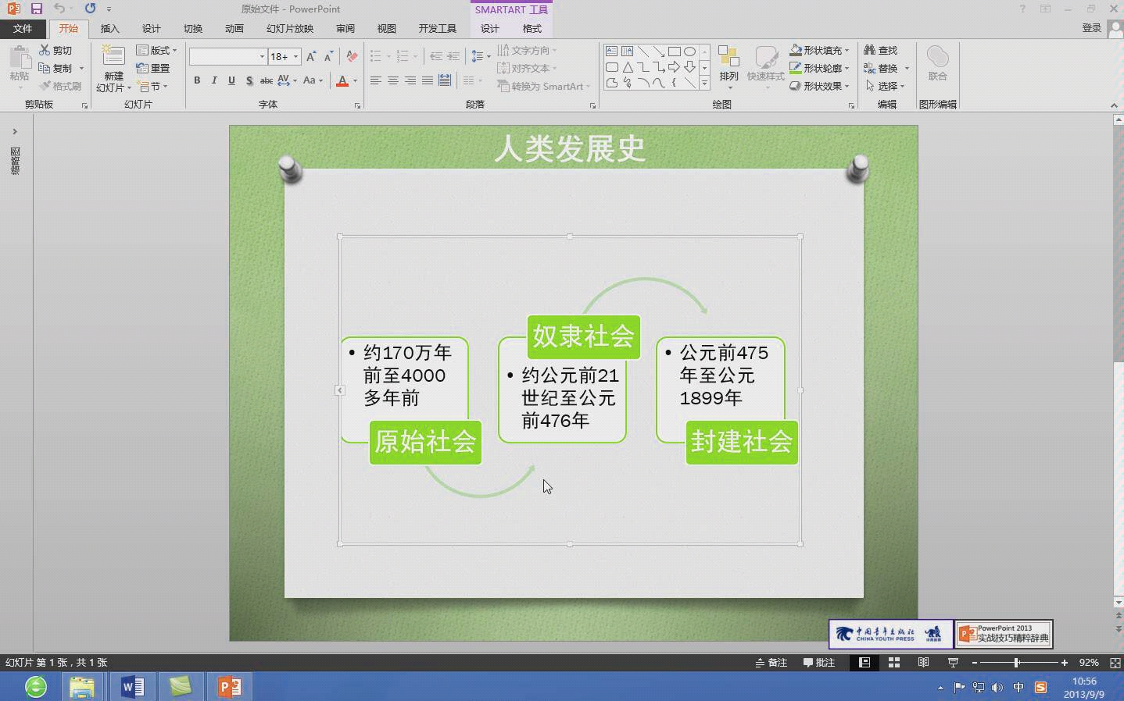Click zoom in plus button
Viewport: 1124px width, 701px height.
tap(1064, 662)
